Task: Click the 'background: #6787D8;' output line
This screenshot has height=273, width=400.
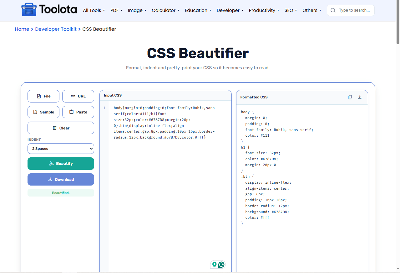Action: 267,212
